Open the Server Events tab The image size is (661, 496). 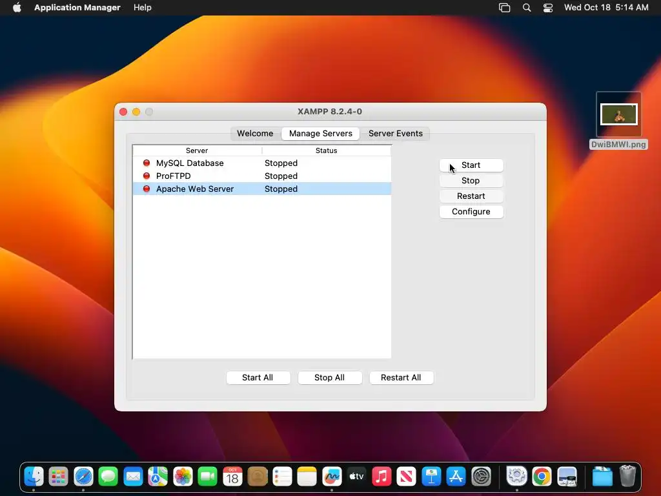(396, 133)
